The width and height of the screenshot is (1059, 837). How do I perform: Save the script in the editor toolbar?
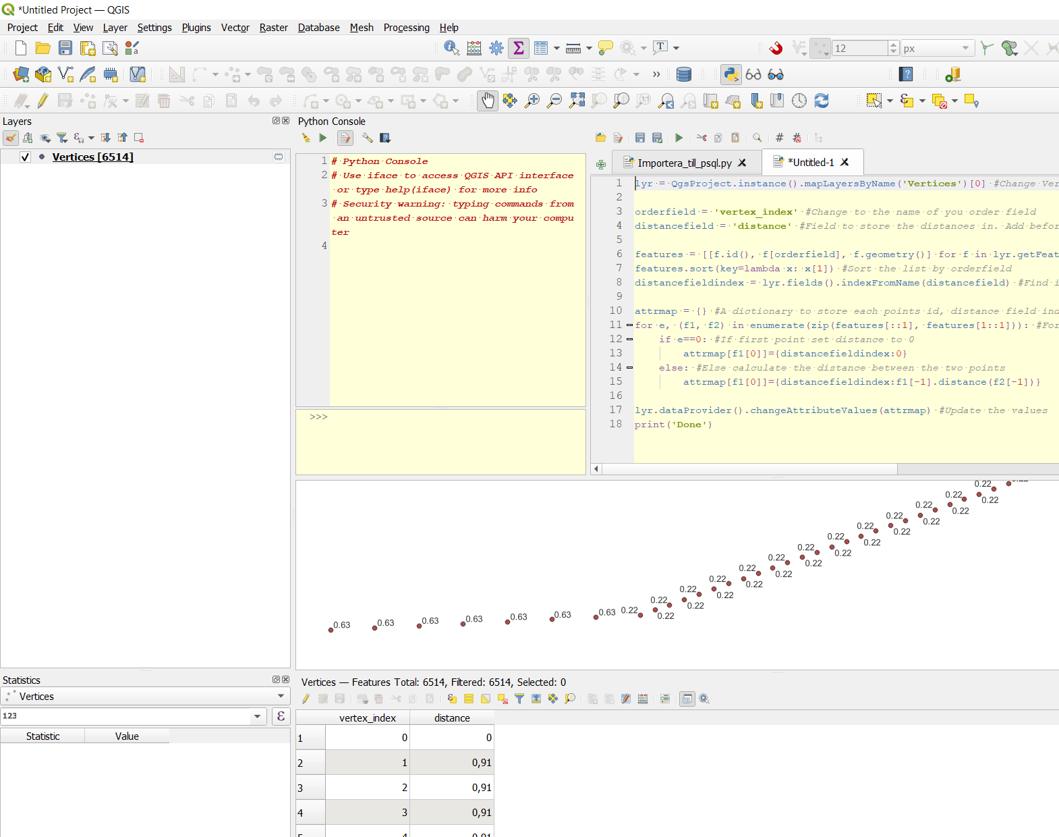point(640,138)
